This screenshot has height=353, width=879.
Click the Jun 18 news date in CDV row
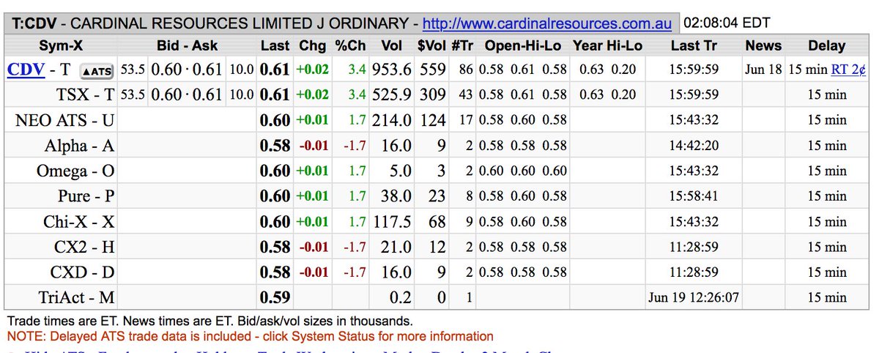[763, 71]
